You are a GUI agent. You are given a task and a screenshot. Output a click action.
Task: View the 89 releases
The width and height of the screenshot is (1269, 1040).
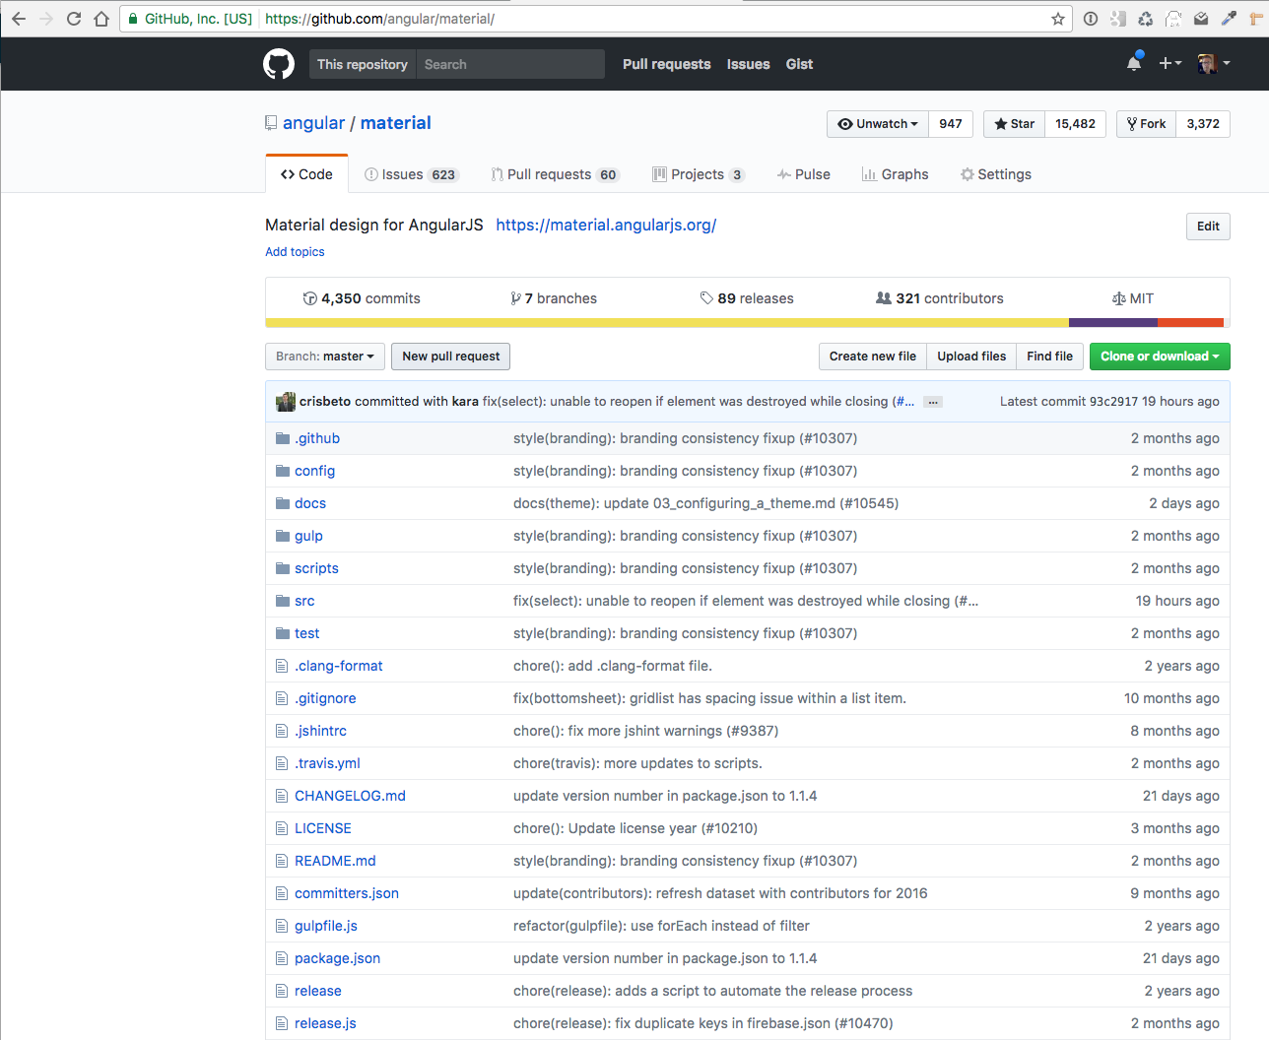tap(747, 298)
